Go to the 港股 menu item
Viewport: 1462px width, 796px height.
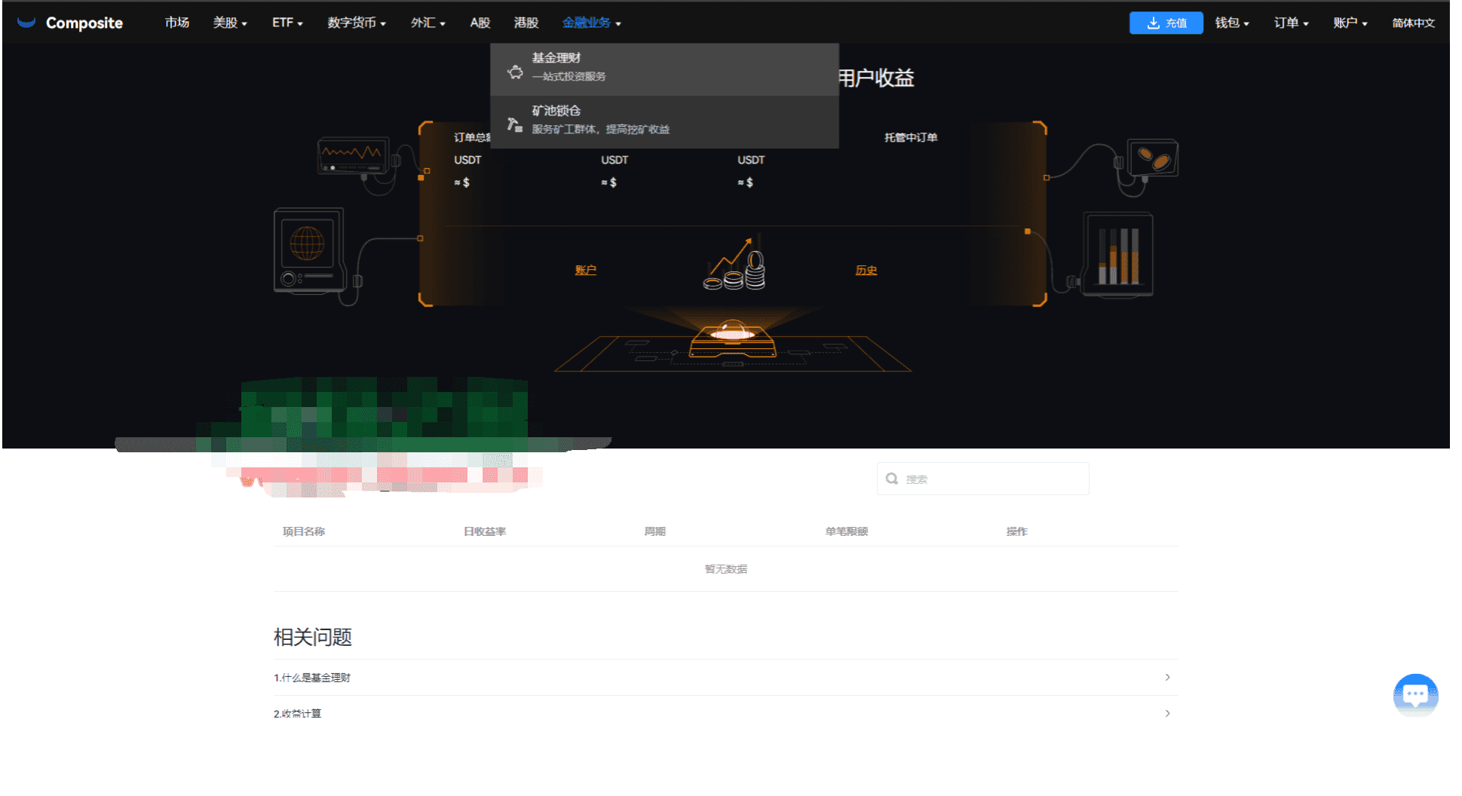[526, 23]
